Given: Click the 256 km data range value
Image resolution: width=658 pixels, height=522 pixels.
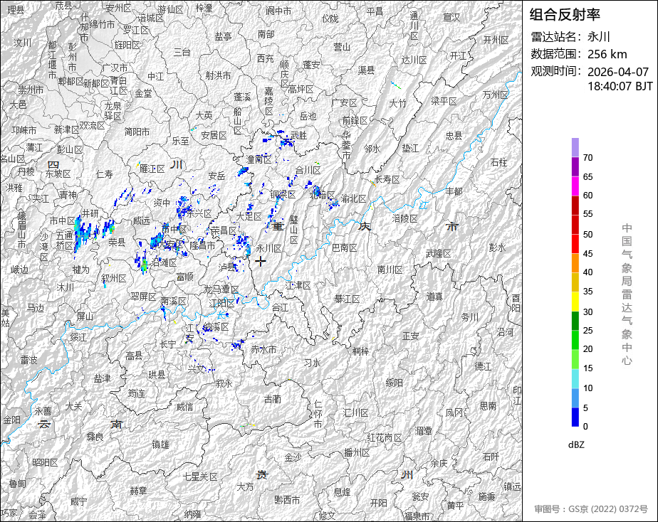Looking at the screenshot, I should pos(607,55).
